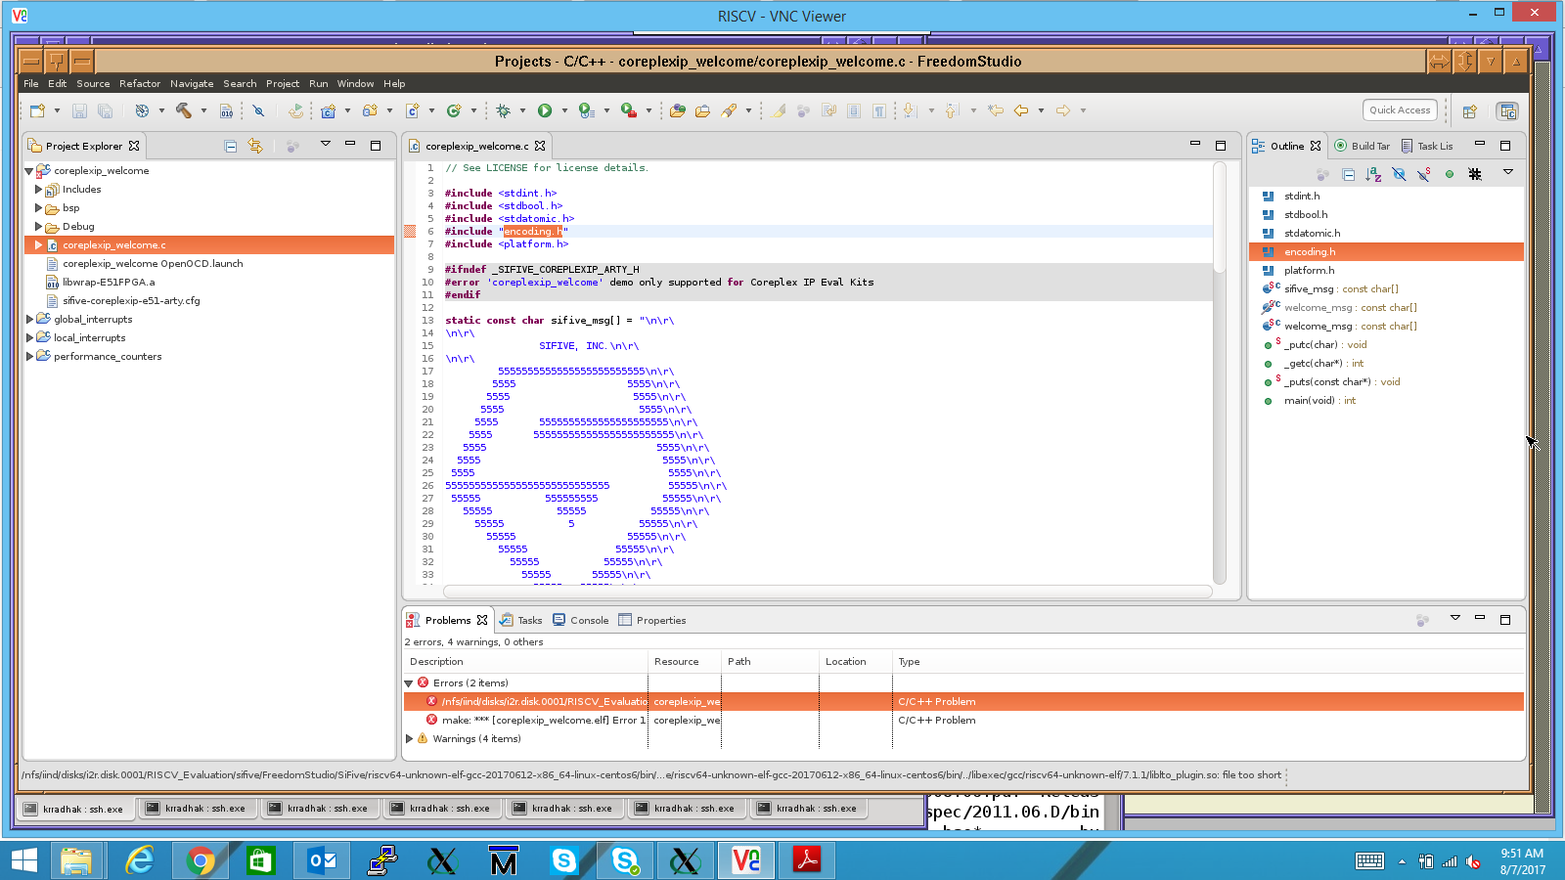The height and width of the screenshot is (880, 1565).
Task: Open the Navigate menu
Action: coord(192,84)
